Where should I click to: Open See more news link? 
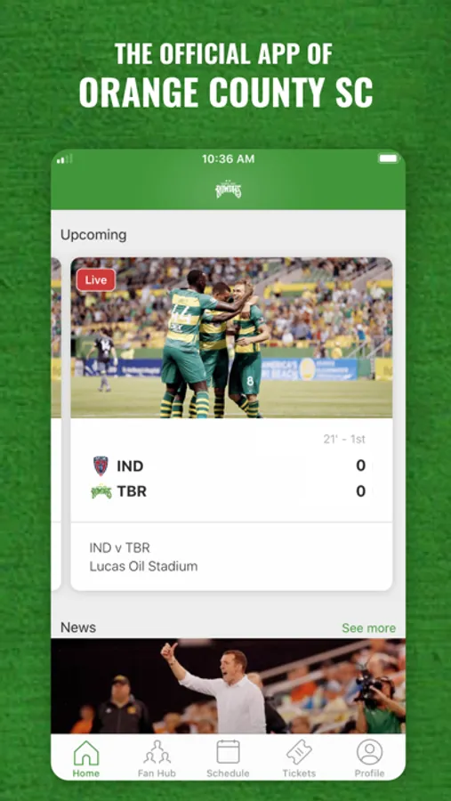point(369,627)
